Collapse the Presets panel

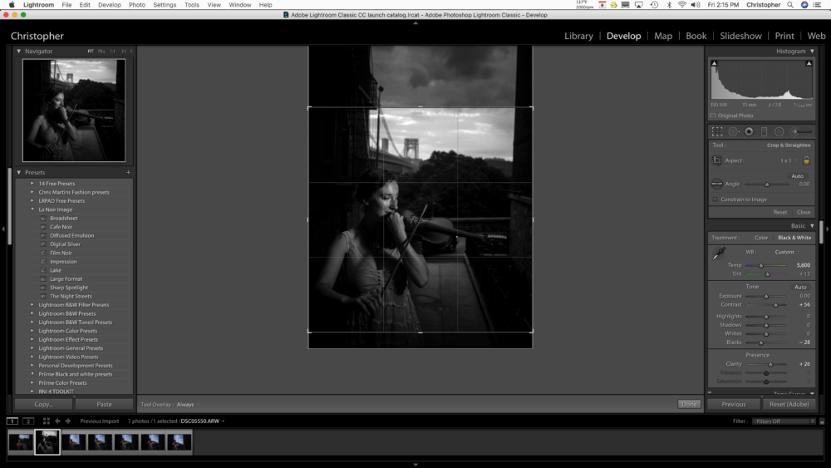[x=18, y=172]
